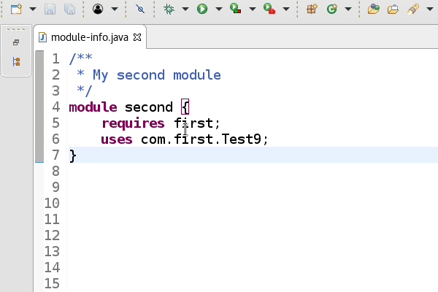Click the highlighted opening brace on line 4
This screenshot has width=438, height=292.
click(x=185, y=107)
